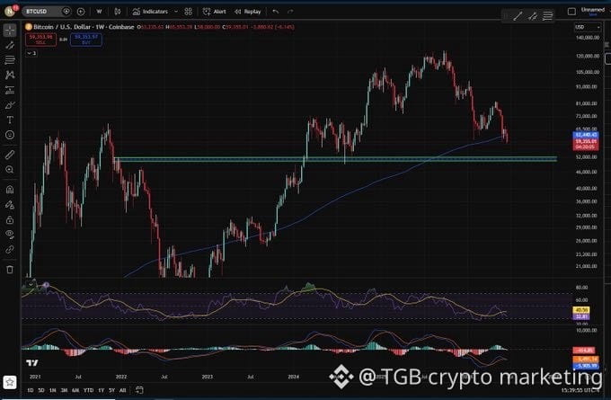Click the TradingView logo on chart
This screenshot has height=400, width=611.
[32, 363]
